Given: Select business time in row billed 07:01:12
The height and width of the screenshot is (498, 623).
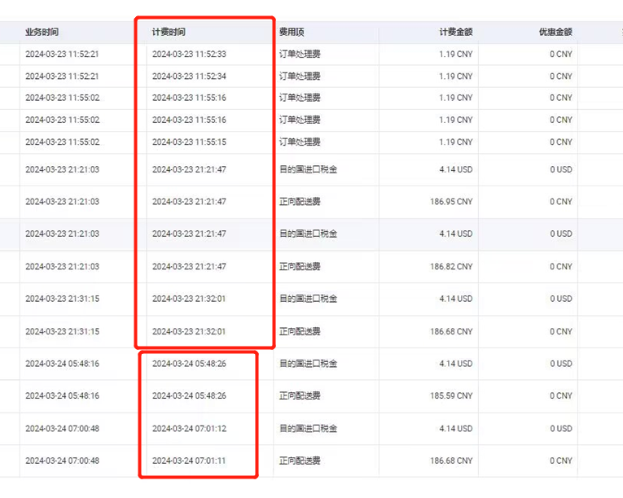Looking at the screenshot, I should tap(63, 429).
